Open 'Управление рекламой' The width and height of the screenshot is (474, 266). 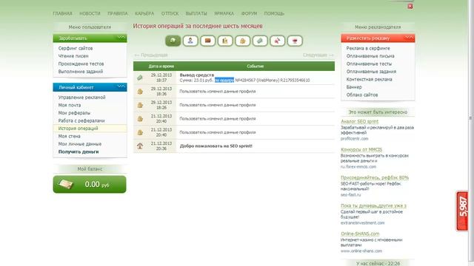[82, 98]
